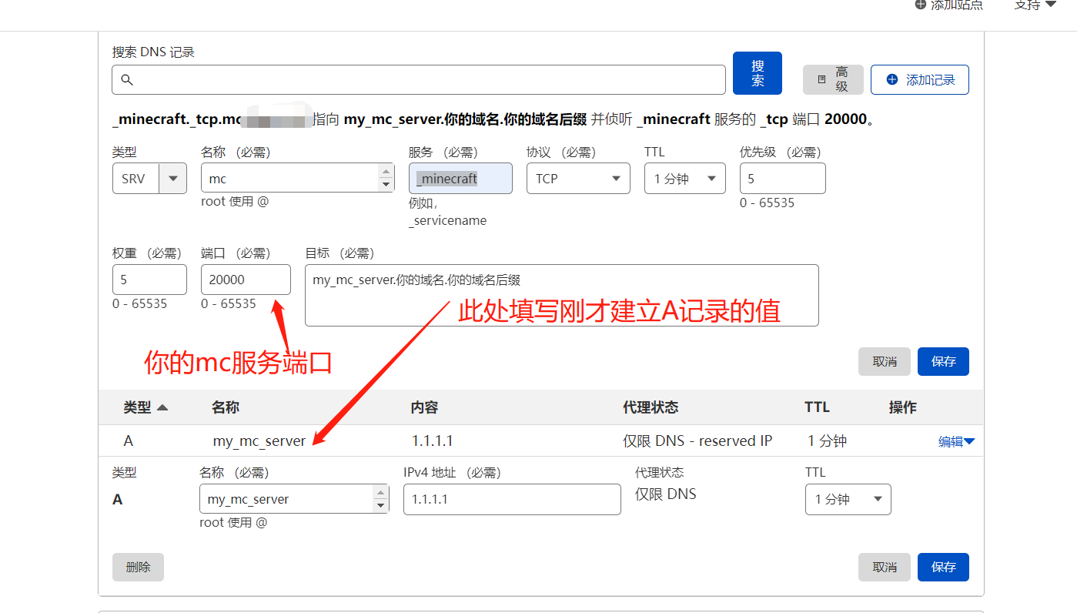The height and width of the screenshot is (613, 1077).
Task: Cancel SRV record editing with 取消
Action: (x=885, y=361)
